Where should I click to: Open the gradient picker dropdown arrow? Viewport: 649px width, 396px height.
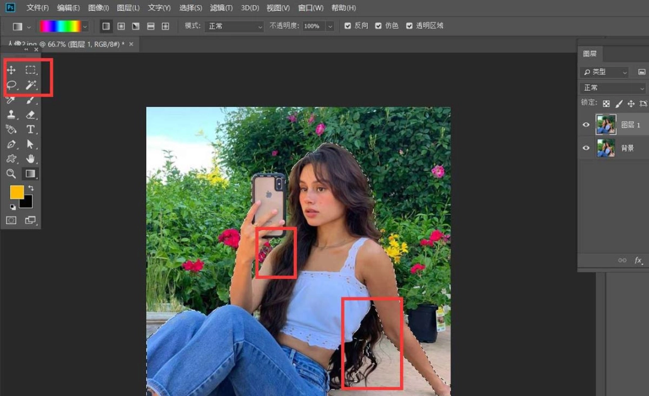85,26
